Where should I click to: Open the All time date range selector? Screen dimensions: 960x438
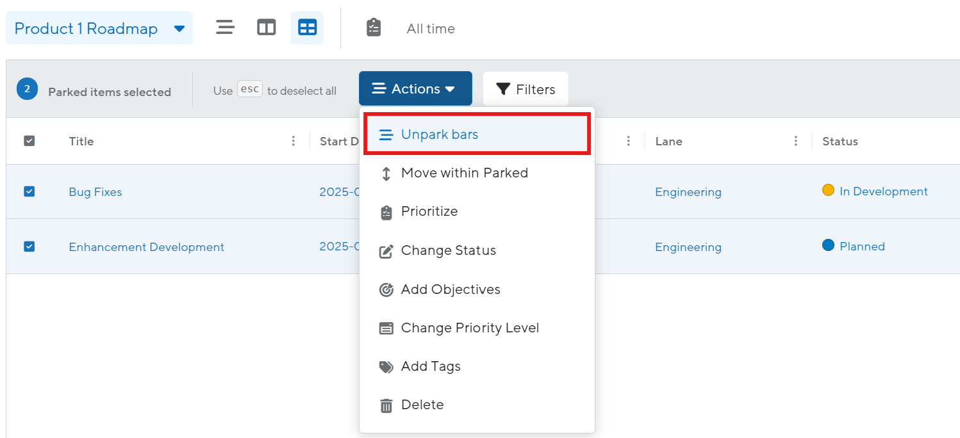pos(431,29)
